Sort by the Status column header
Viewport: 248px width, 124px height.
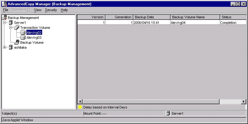[233, 17]
